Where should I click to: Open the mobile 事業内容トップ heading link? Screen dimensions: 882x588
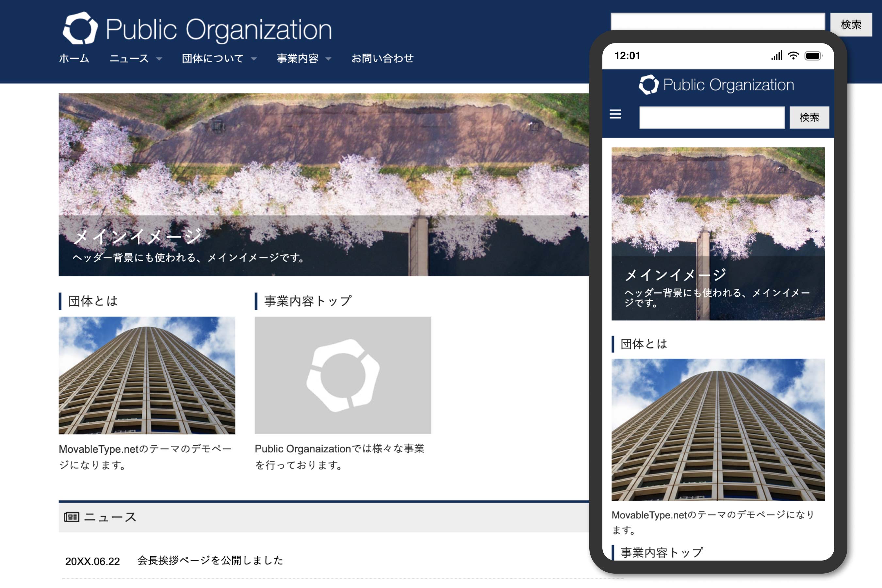[x=662, y=552]
